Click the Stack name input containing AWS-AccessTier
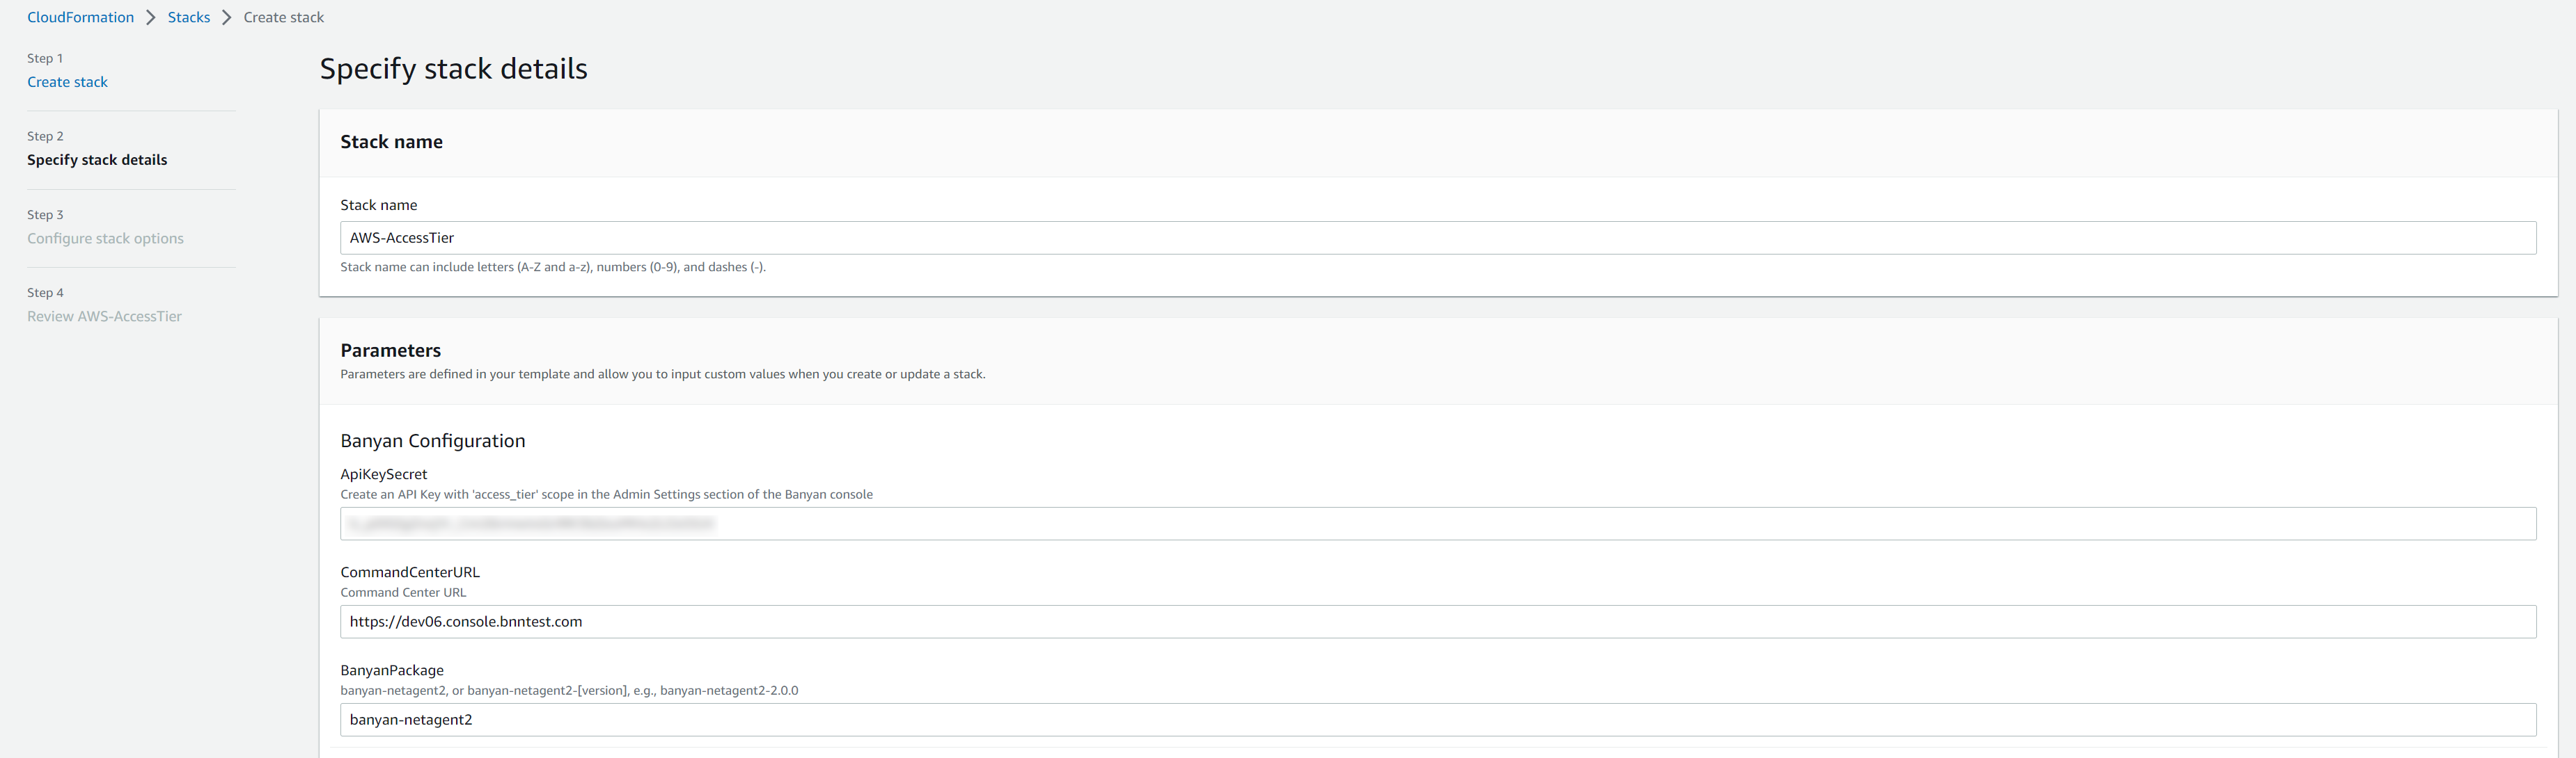 click(1437, 238)
